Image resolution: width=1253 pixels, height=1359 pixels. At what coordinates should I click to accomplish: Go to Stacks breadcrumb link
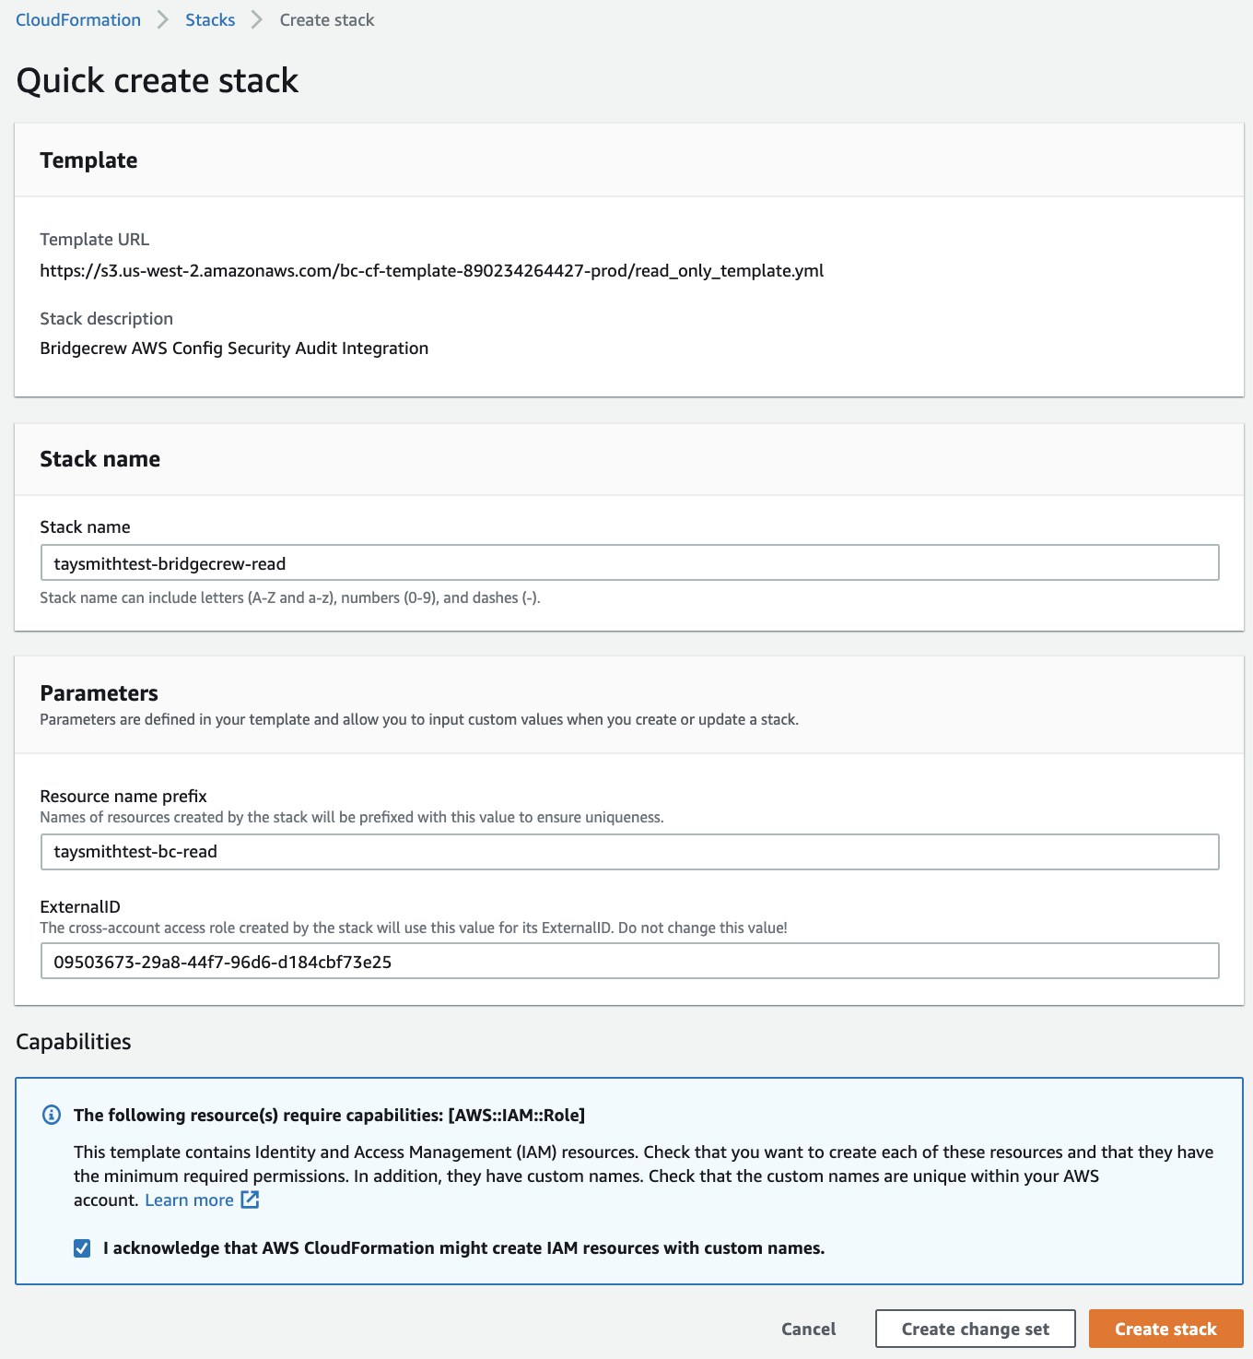(x=210, y=19)
